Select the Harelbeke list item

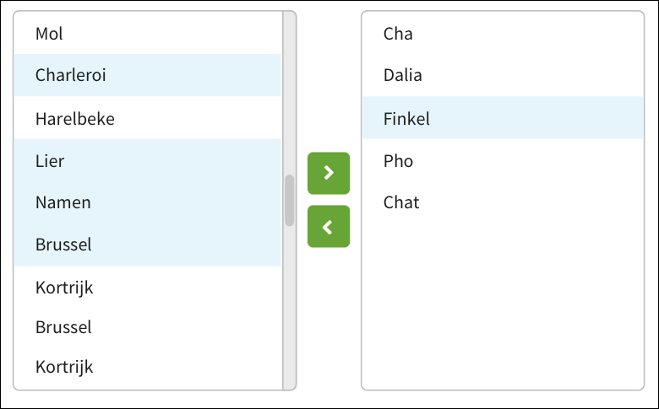click(x=147, y=119)
